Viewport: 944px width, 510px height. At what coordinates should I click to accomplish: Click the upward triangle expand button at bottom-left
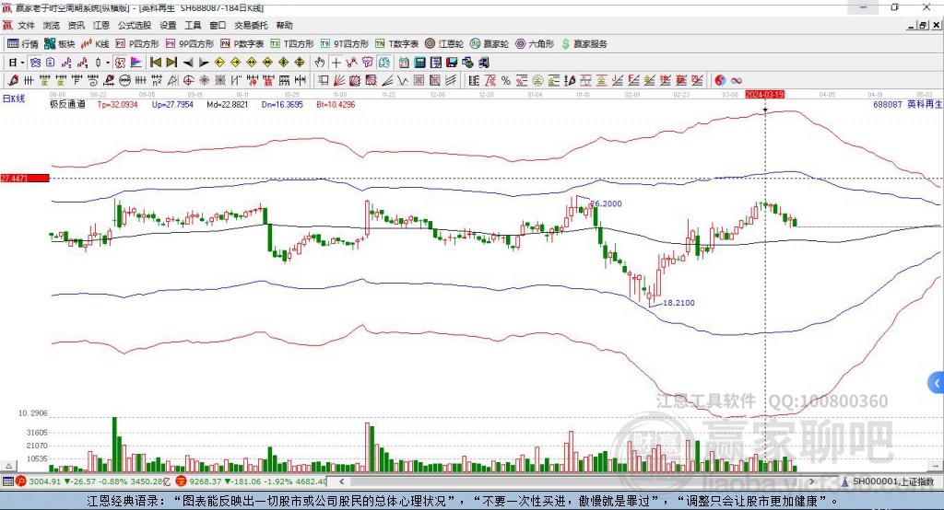[8, 466]
